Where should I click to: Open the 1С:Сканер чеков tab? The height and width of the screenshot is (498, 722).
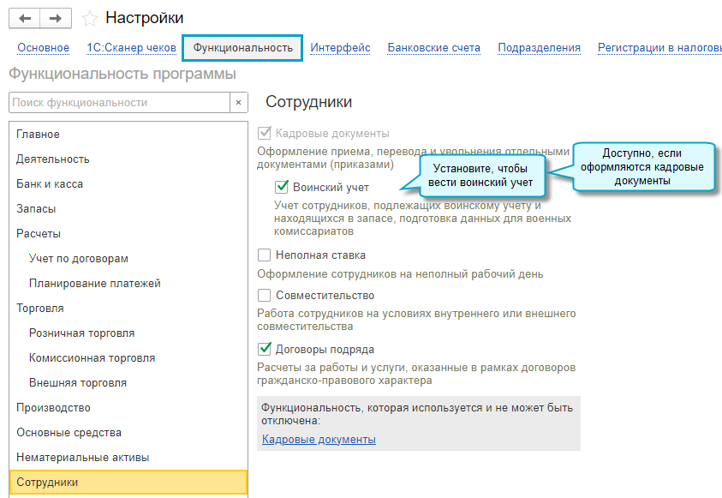tap(132, 48)
